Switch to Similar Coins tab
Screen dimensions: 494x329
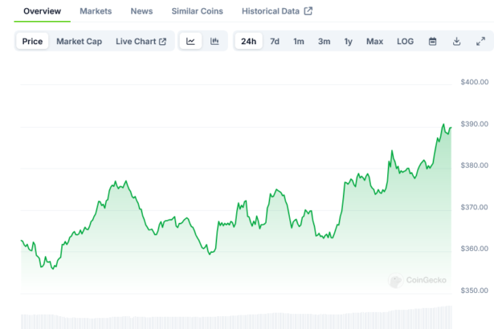pos(198,11)
